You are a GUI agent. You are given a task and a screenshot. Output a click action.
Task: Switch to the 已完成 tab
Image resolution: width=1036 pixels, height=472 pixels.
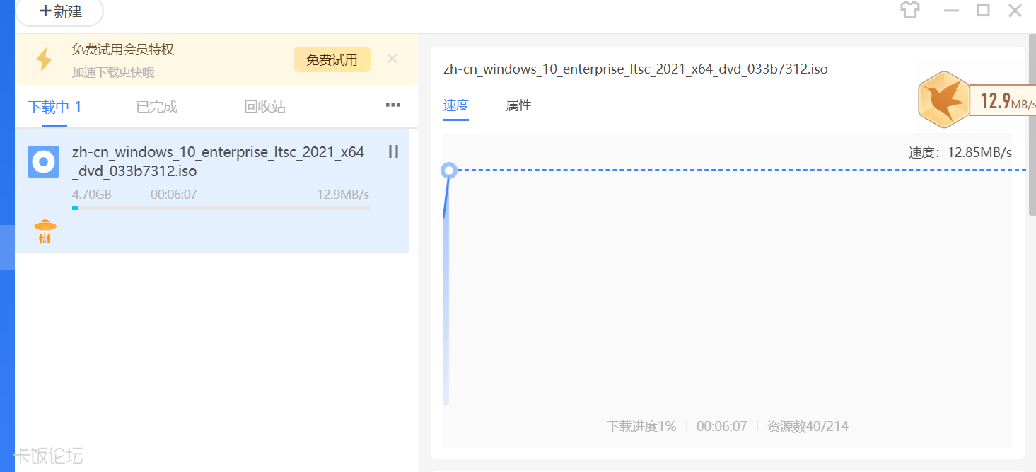click(x=157, y=107)
